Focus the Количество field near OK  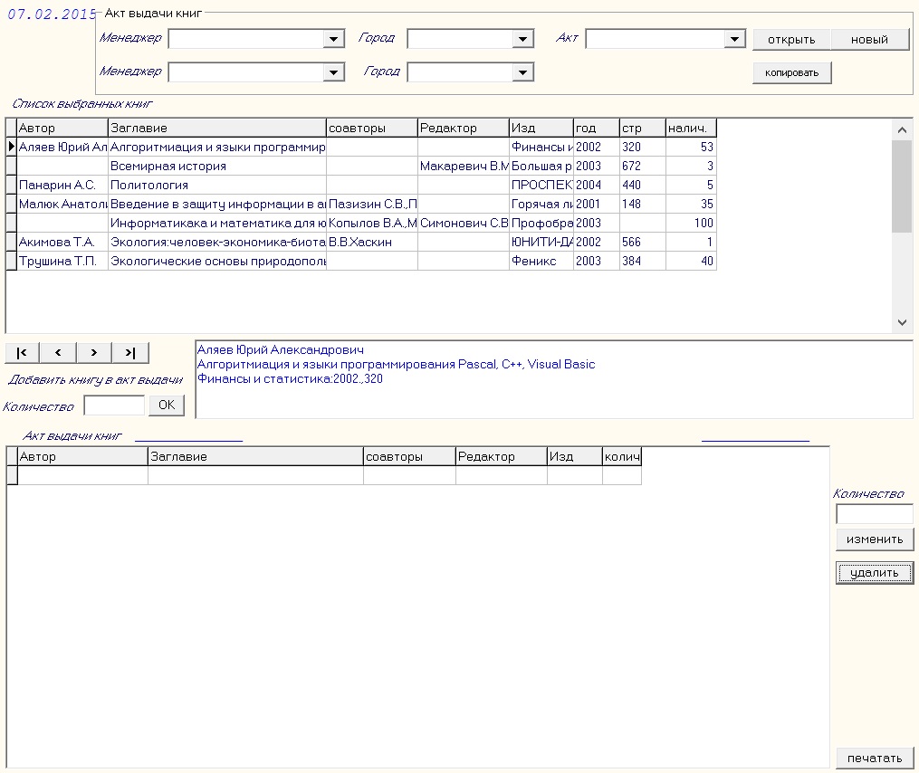(114, 405)
